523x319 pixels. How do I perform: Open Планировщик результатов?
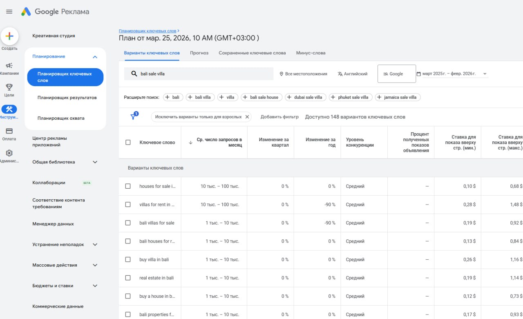[x=67, y=98]
